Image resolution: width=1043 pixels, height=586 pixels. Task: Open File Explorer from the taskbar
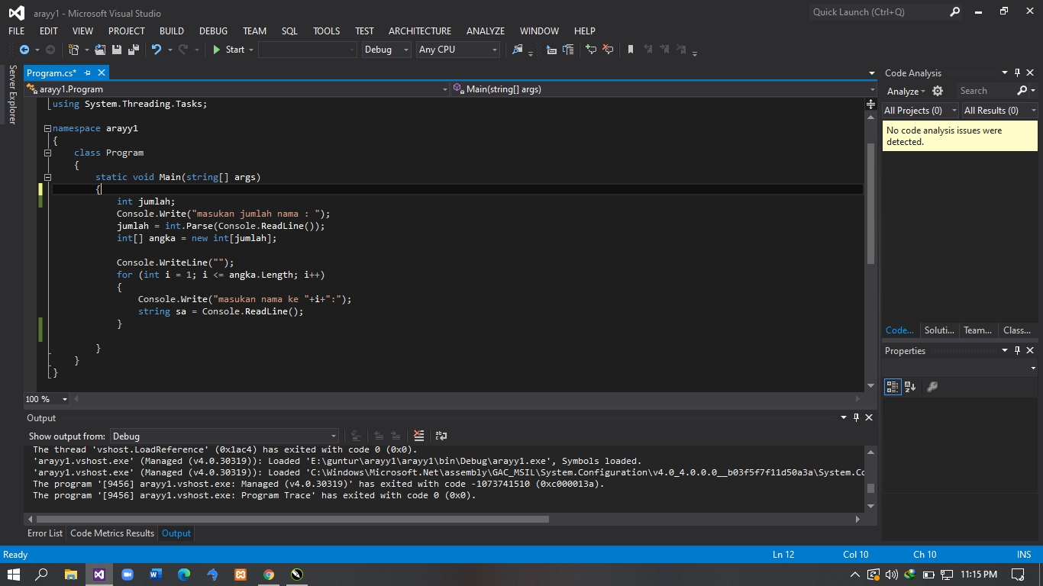[70, 574]
